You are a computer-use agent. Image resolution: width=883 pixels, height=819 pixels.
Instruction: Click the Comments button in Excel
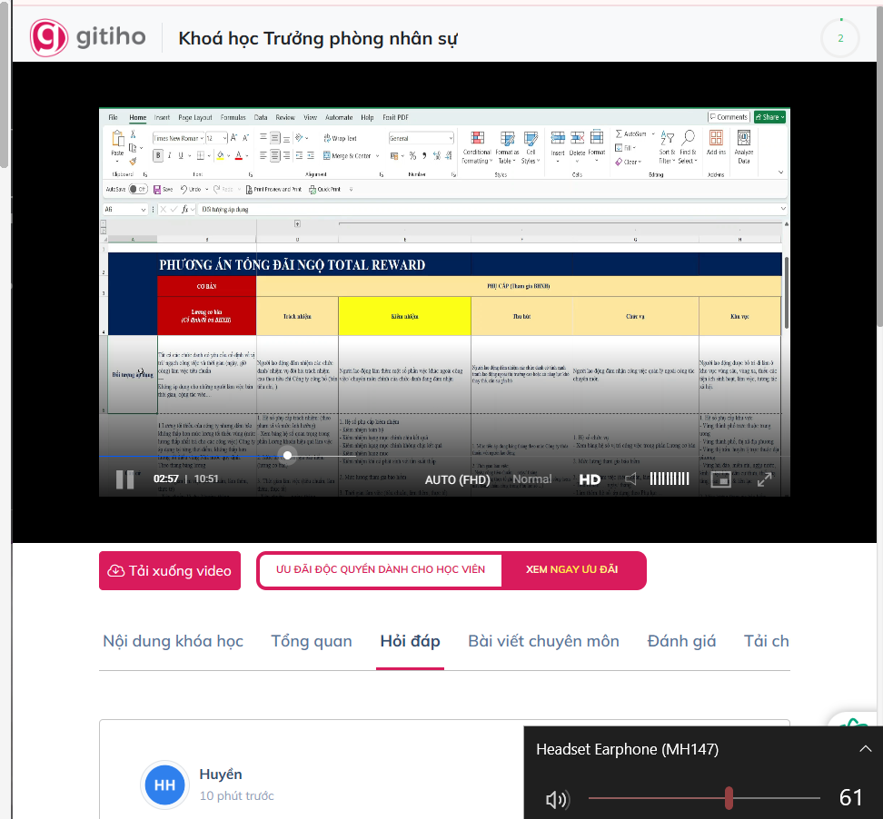pyautogui.click(x=729, y=117)
